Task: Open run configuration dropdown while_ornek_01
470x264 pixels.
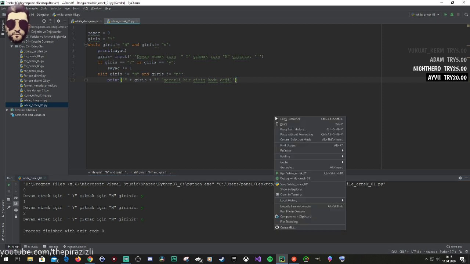Action: [424, 15]
